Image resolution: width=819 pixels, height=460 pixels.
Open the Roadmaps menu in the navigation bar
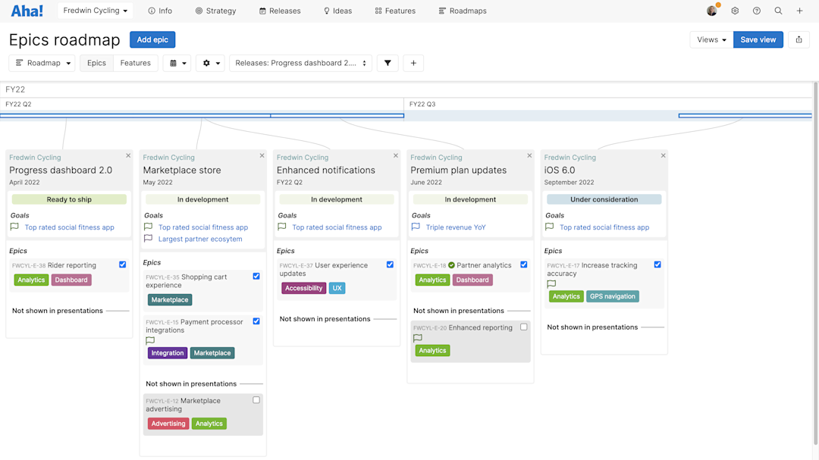[x=462, y=11]
